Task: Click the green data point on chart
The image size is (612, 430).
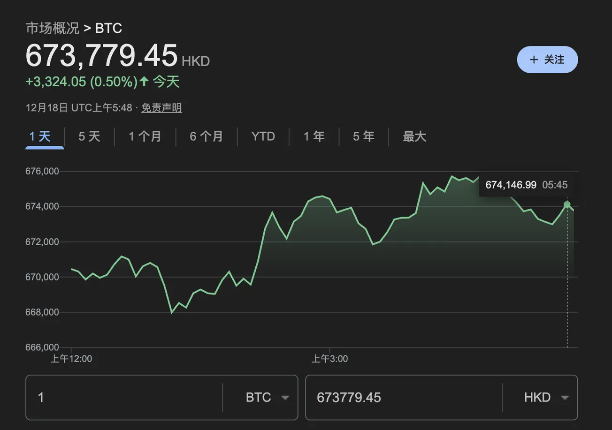Action: pos(567,204)
